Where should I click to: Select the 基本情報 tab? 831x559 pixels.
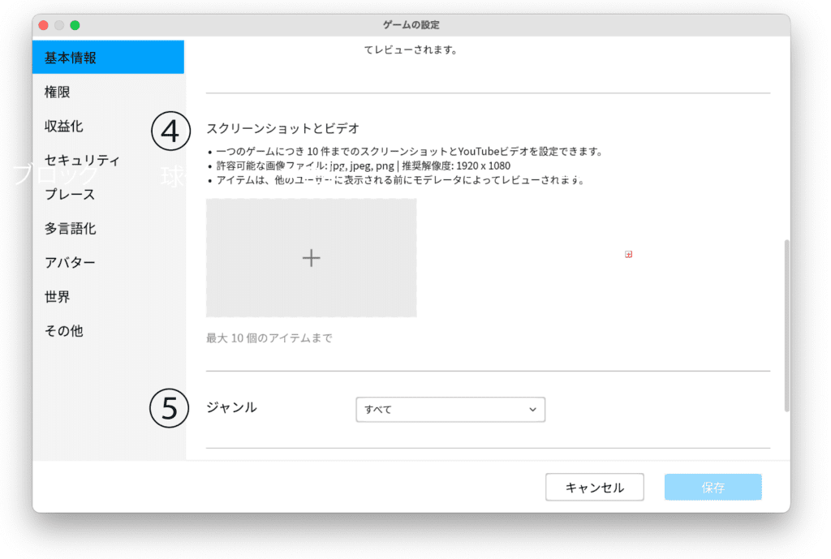point(108,58)
